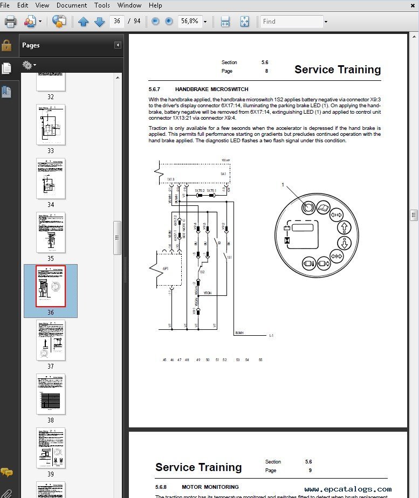Click the Pages panel icon in sidebar
Viewport: 419px width, 498px height.
pyautogui.click(x=6, y=68)
